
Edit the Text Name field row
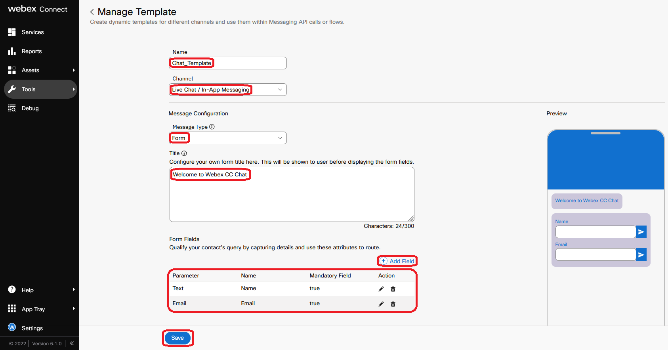(x=381, y=289)
